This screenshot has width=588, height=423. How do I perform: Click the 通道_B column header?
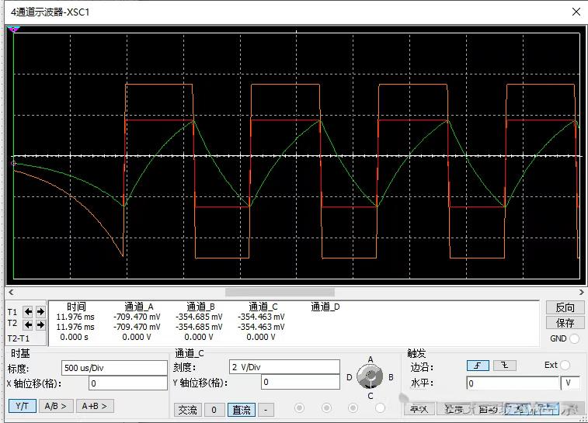[200, 307]
